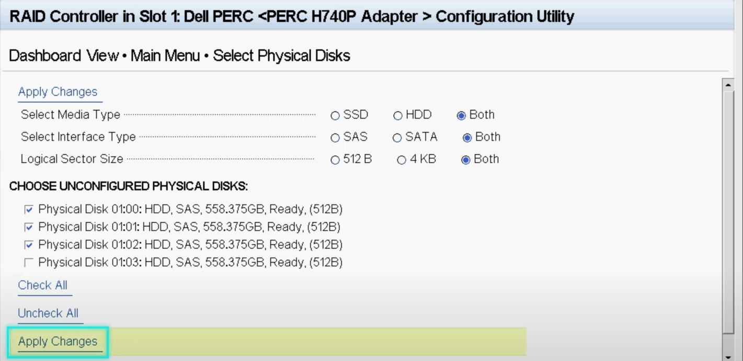This screenshot has height=361, width=743.
Task: Choose SAS interface type
Action: [x=335, y=138]
